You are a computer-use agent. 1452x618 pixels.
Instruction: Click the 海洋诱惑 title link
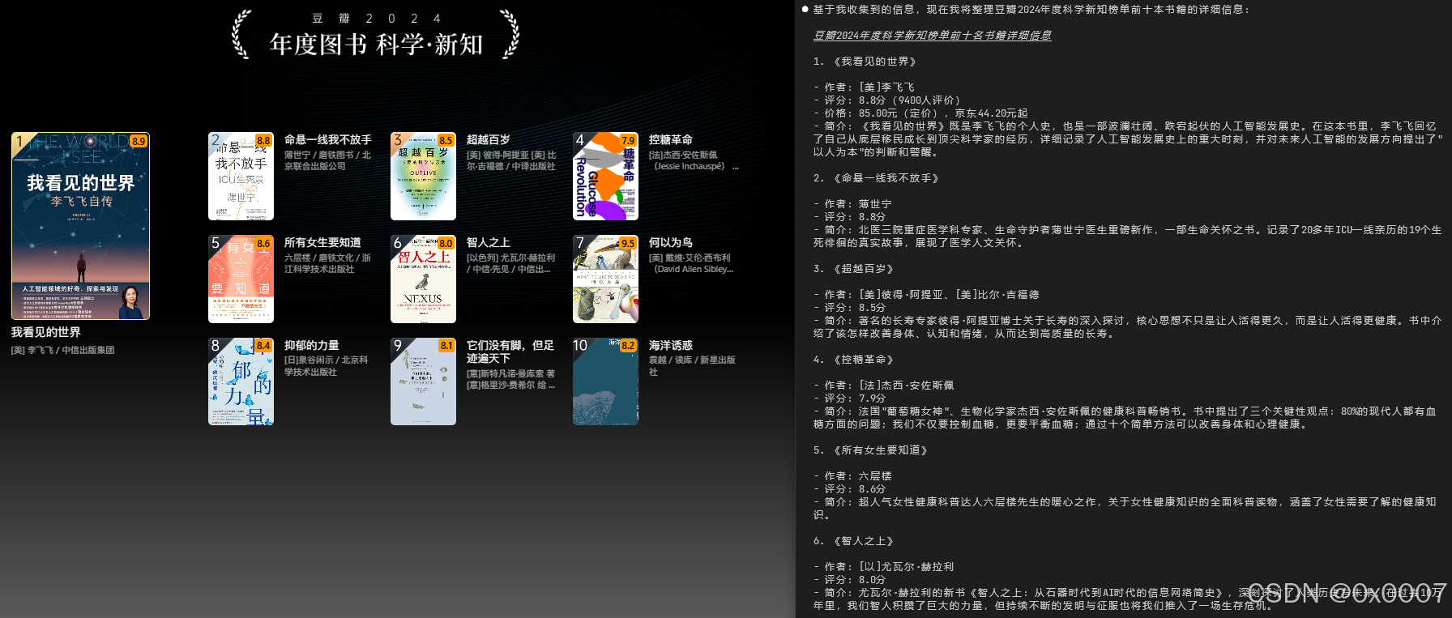tap(671, 346)
